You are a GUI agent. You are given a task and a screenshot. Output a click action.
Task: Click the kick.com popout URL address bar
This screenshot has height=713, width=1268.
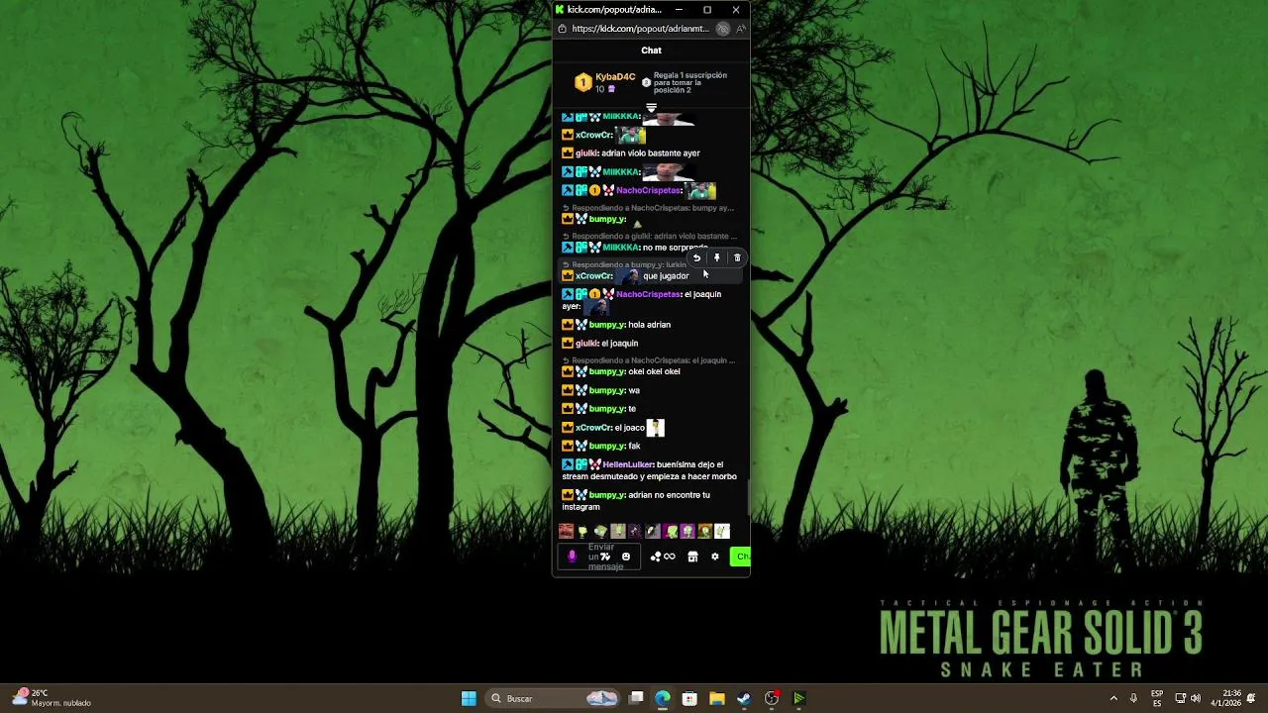point(640,29)
